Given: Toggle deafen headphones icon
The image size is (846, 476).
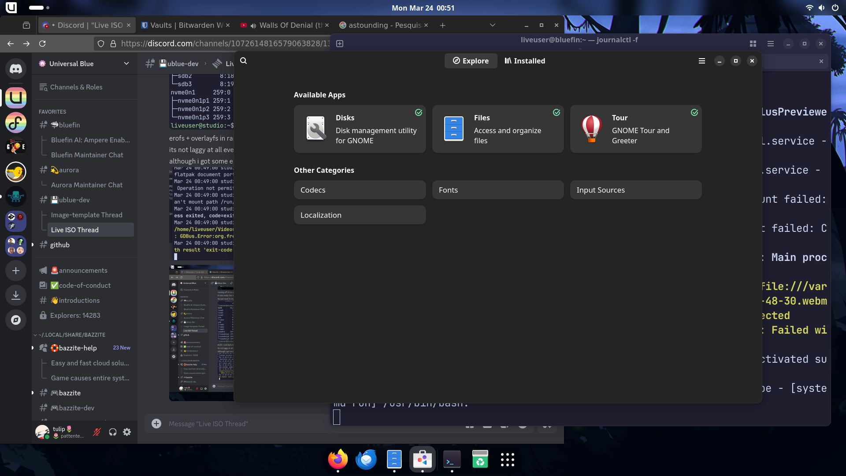Looking at the screenshot, I should pyautogui.click(x=113, y=432).
